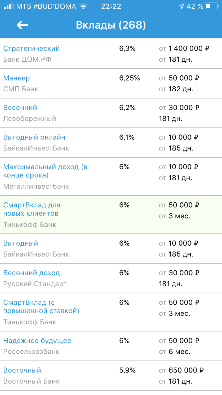Tap the battery icon in status bar

[212, 6]
